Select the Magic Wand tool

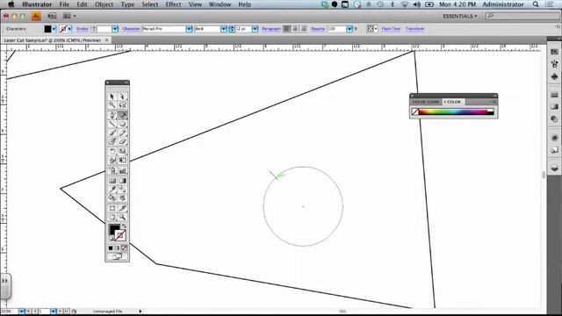tap(112, 105)
